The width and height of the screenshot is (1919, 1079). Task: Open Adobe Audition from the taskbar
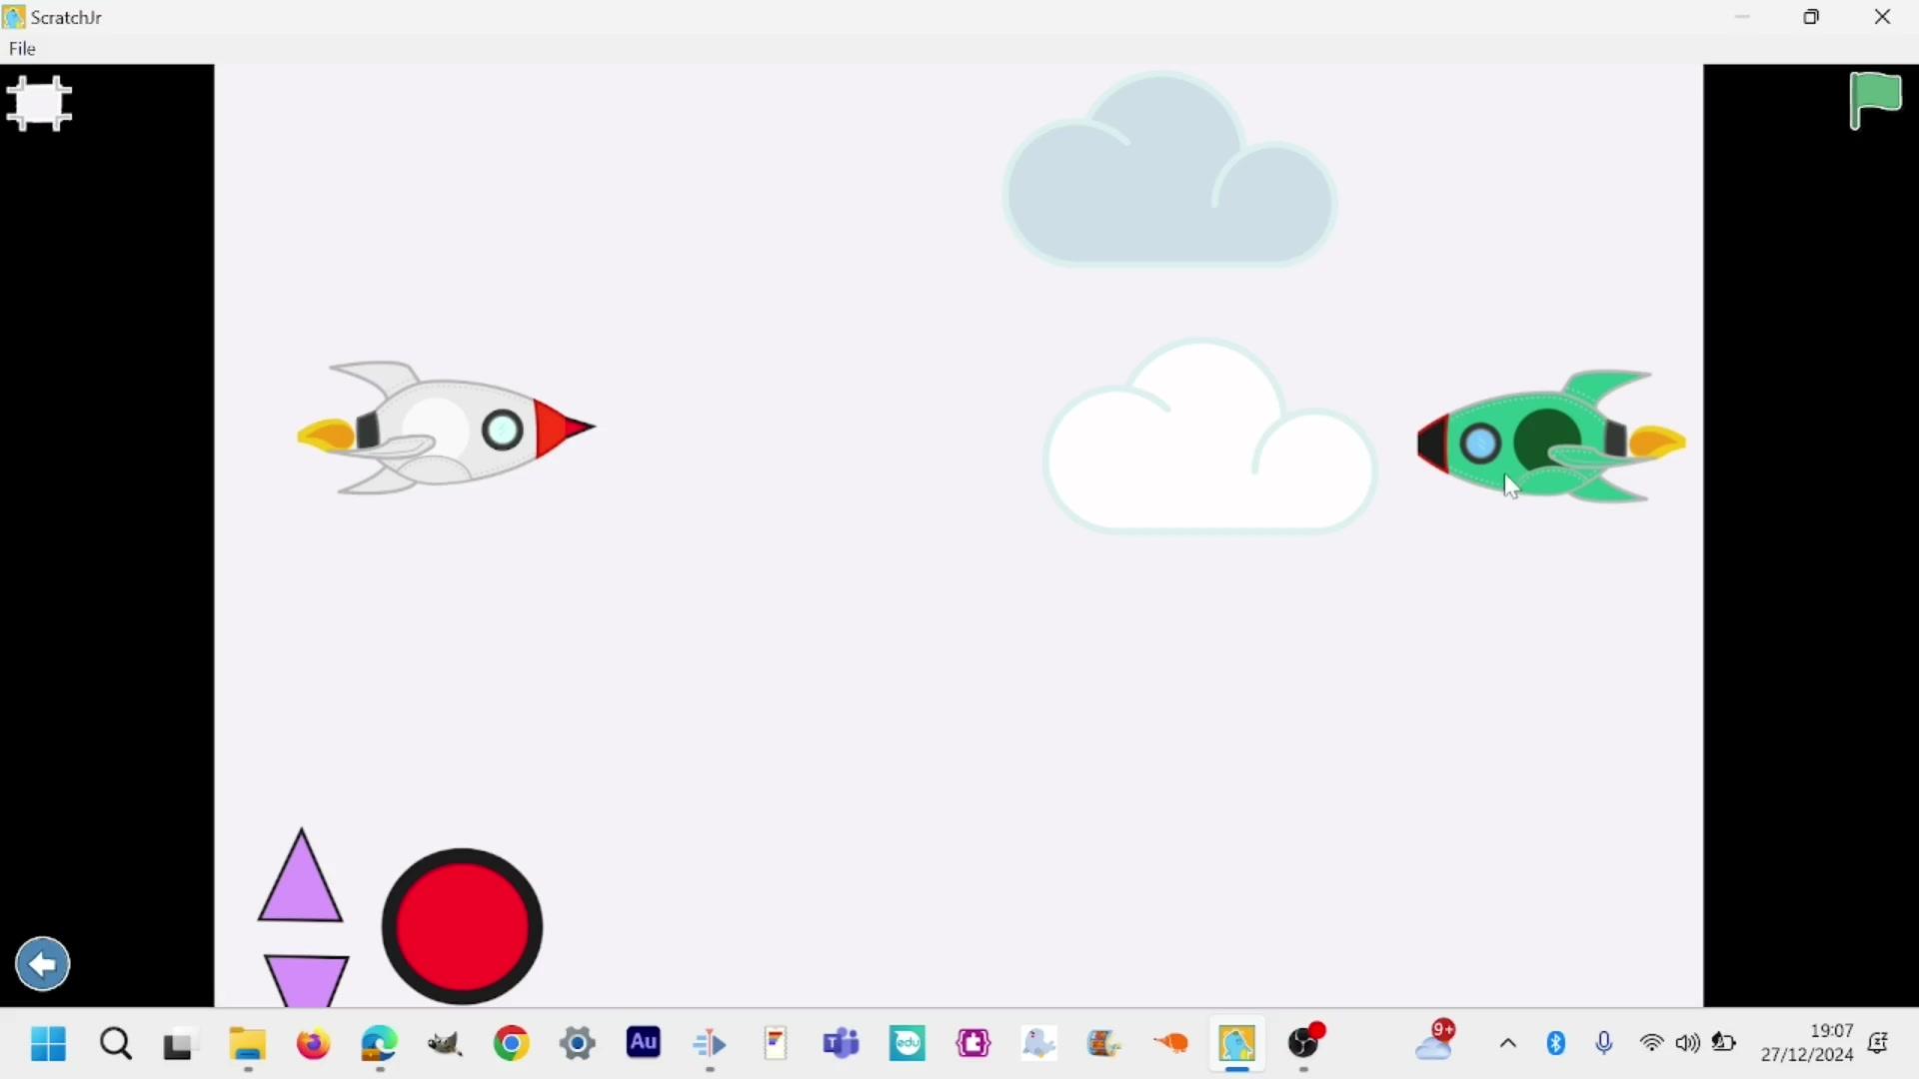click(x=645, y=1044)
